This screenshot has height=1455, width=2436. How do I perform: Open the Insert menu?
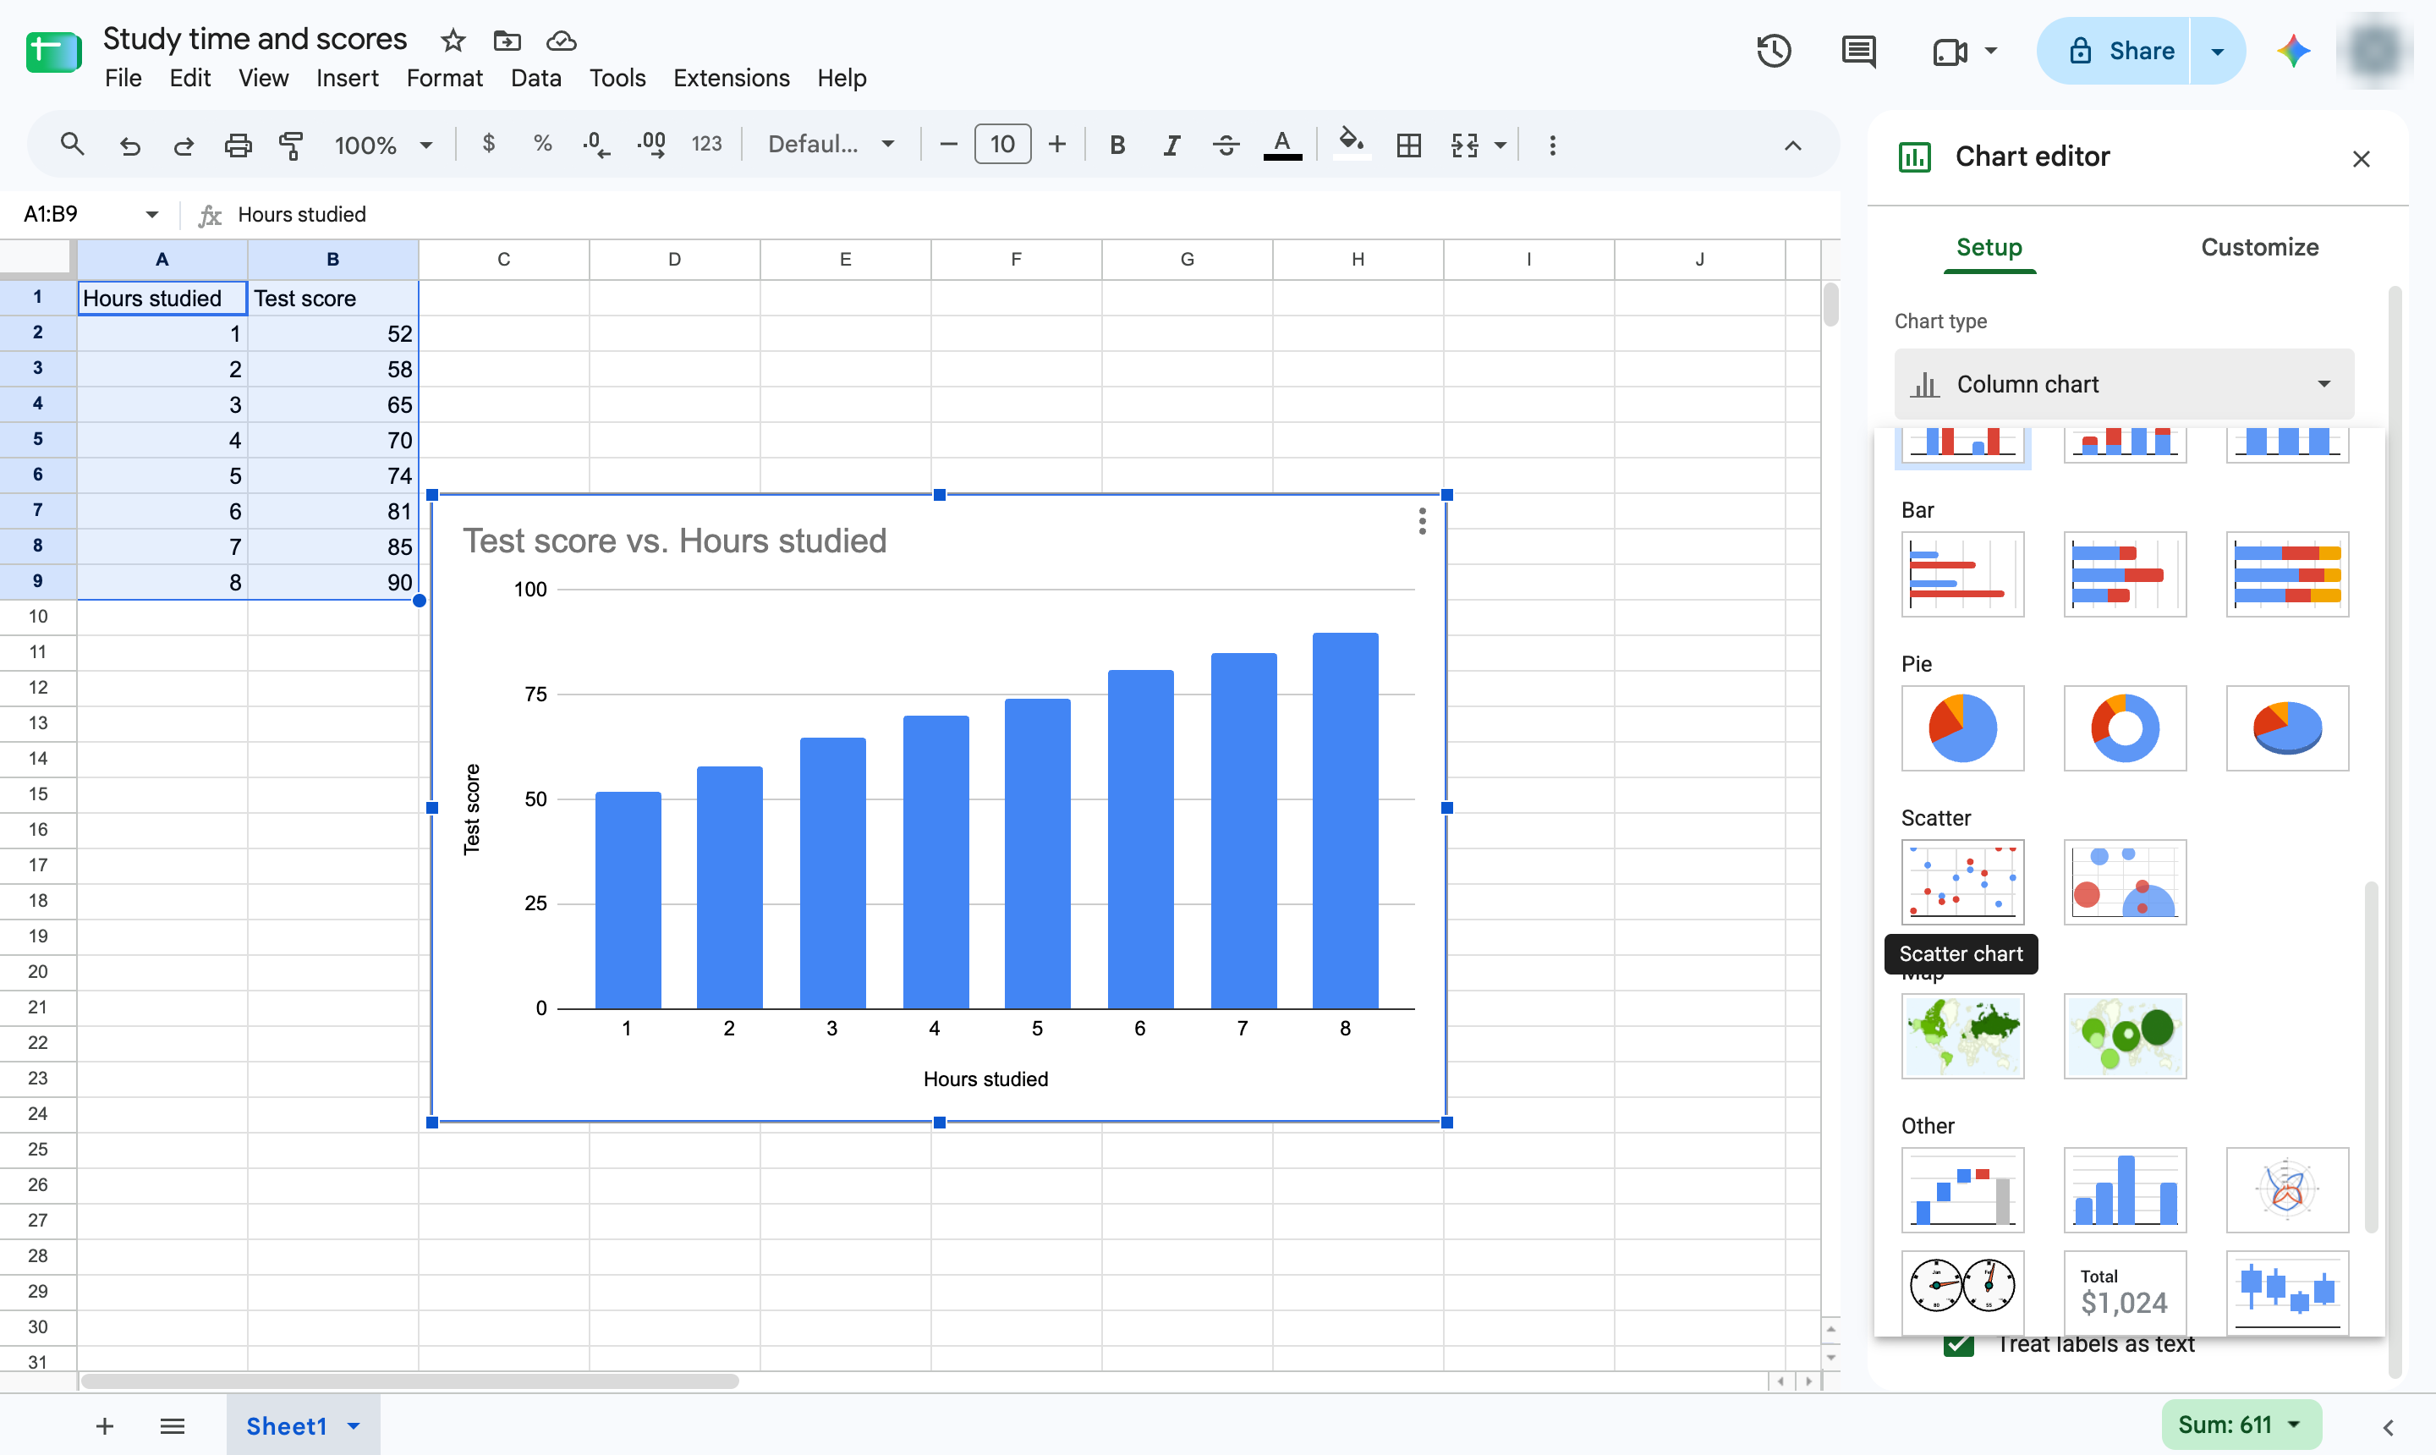[x=347, y=78]
